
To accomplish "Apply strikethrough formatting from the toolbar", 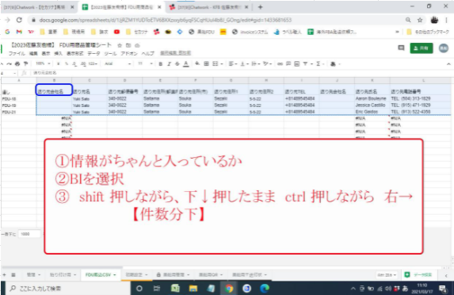I will [x=177, y=63].
